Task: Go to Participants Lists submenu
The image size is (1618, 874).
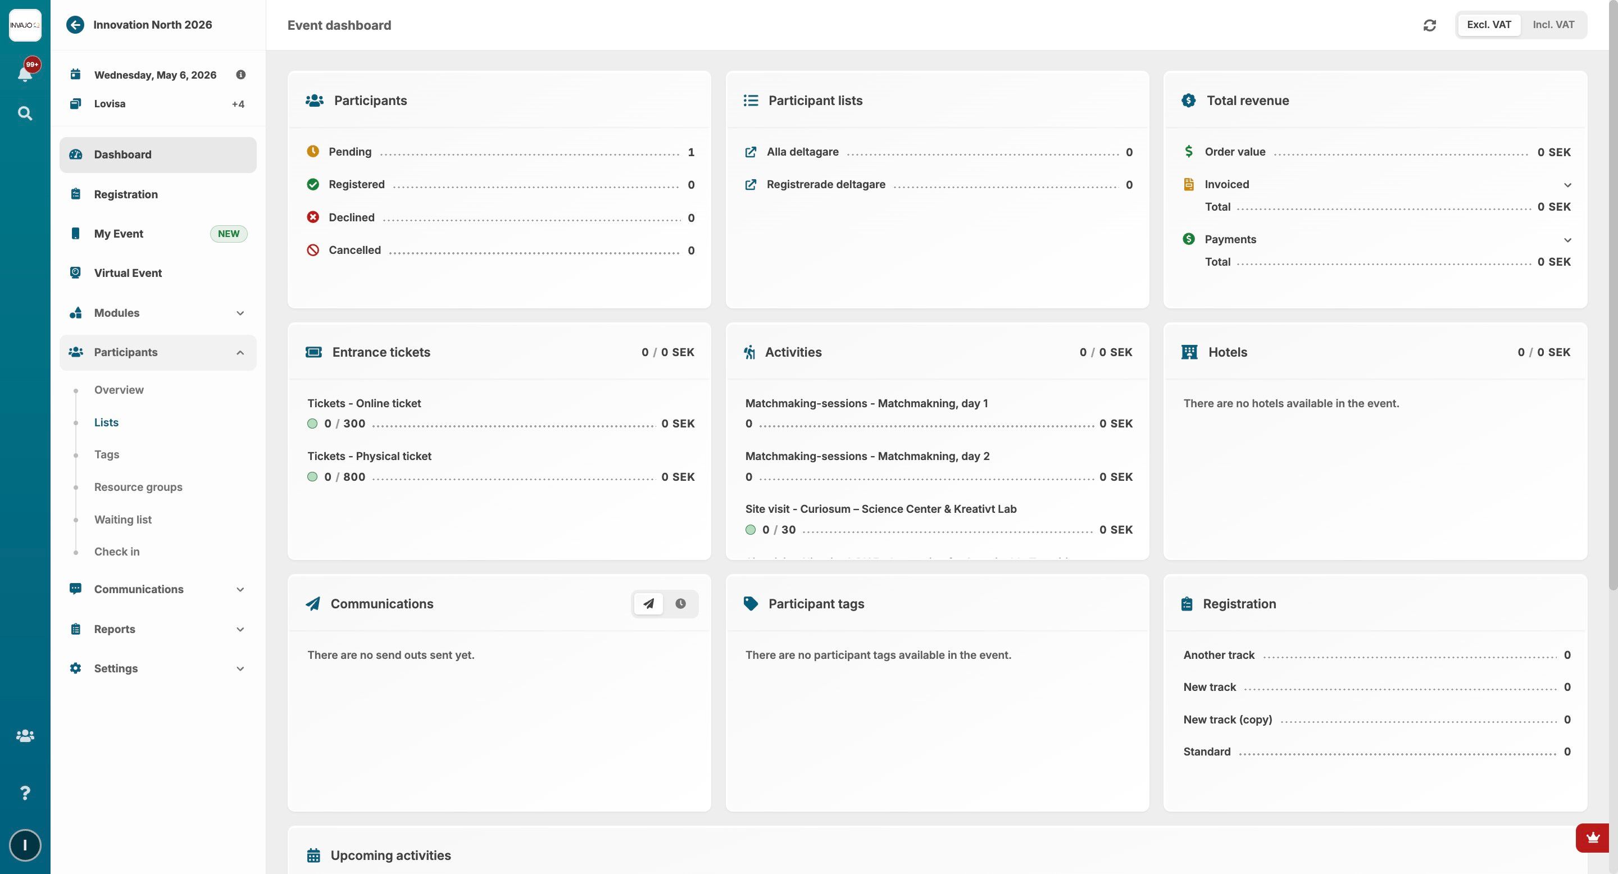Action: tap(106, 422)
